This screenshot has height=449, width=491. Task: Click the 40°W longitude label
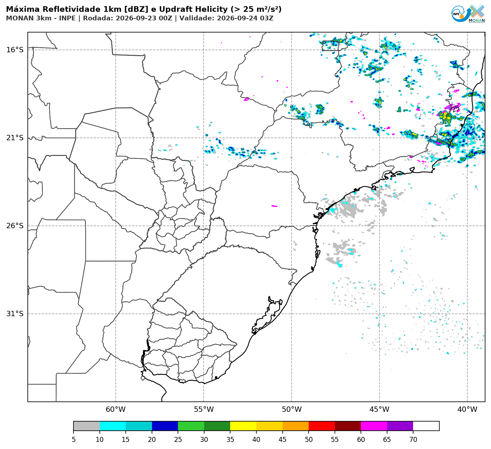pyautogui.click(x=467, y=409)
